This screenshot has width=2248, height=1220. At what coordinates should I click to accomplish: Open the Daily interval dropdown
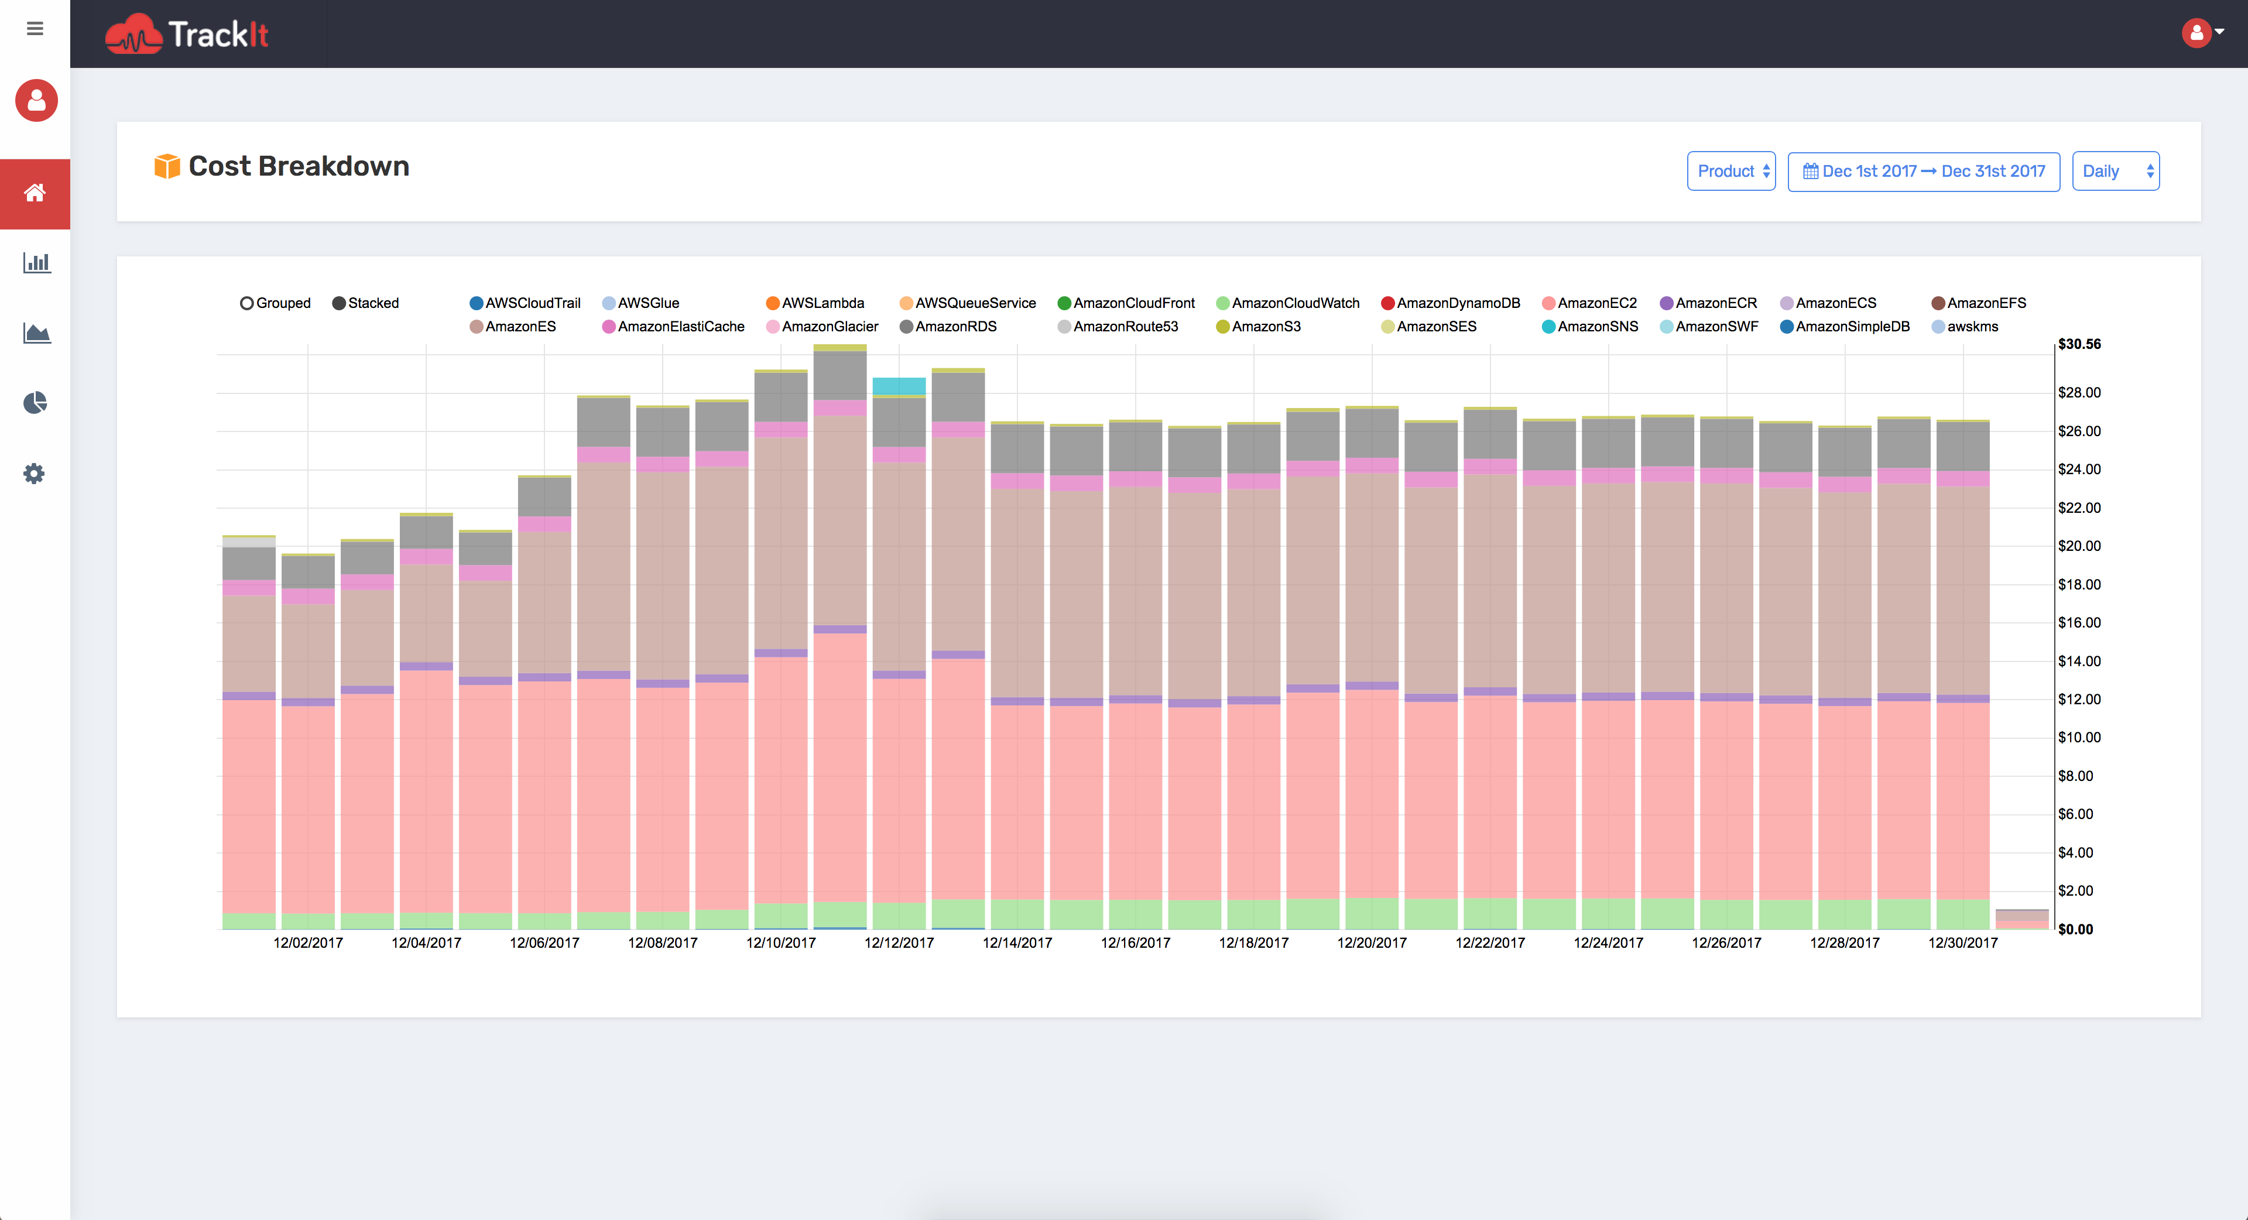(2115, 171)
